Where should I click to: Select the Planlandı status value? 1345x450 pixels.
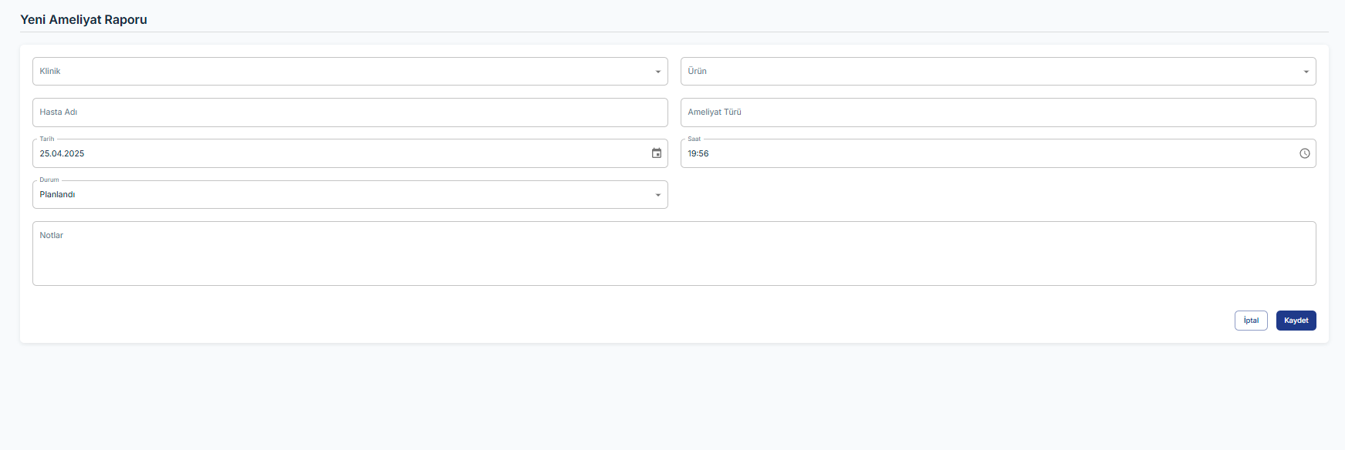(x=58, y=195)
